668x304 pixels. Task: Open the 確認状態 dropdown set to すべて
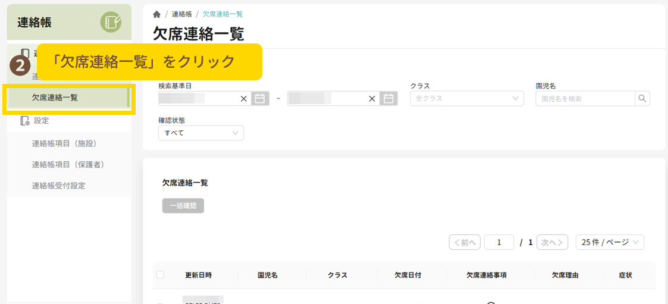[x=201, y=133]
